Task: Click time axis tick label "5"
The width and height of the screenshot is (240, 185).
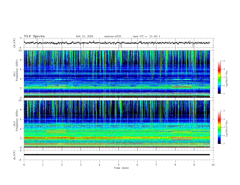Action: pos(118,165)
